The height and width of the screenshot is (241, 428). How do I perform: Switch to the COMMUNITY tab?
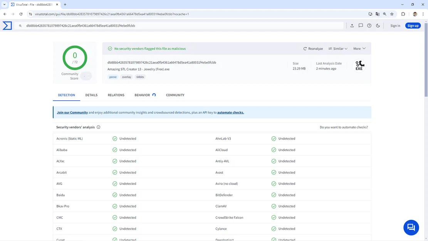click(175, 95)
